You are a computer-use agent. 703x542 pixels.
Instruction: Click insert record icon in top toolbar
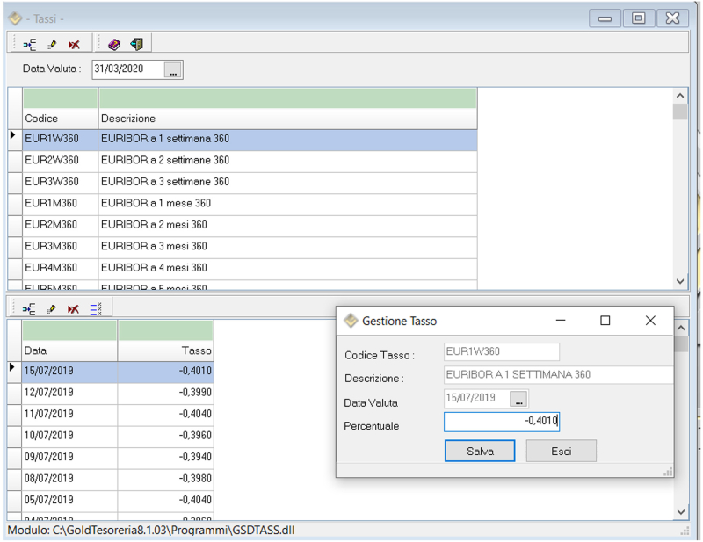tap(29, 44)
